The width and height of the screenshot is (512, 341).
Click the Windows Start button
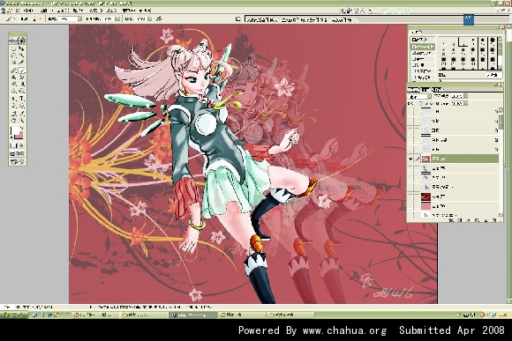pos(13,315)
